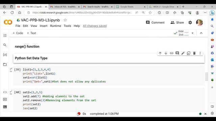Toggle browser split screen icon

pos(167,13)
